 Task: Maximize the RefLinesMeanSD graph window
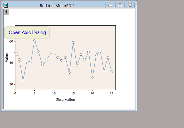[120, 5]
